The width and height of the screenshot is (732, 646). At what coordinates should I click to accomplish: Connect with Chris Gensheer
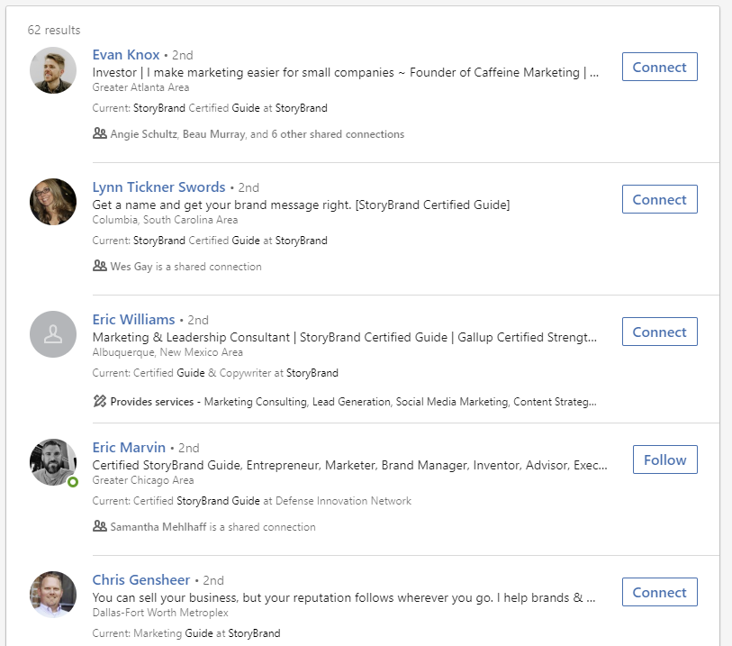[x=660, y=592]
